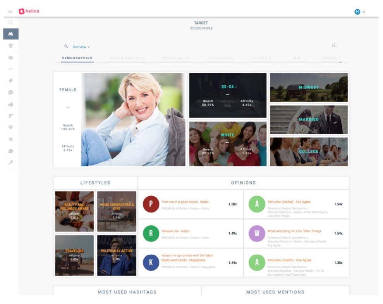This screenshot has height=304, width=383.
Task: Click the thumbs-up icon in the sidebar
Action: click(10, 104)
